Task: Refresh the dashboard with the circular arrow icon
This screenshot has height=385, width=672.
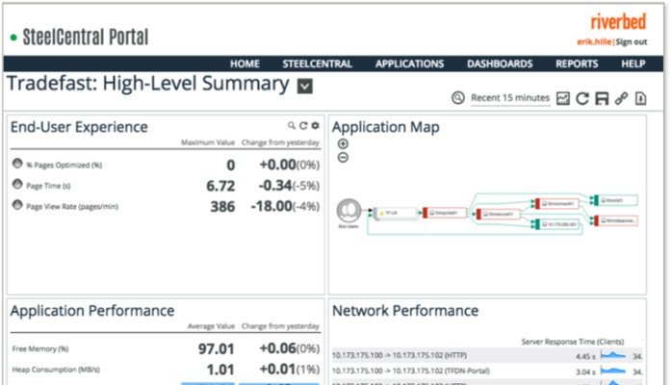Action: click(x=582, y=98)
